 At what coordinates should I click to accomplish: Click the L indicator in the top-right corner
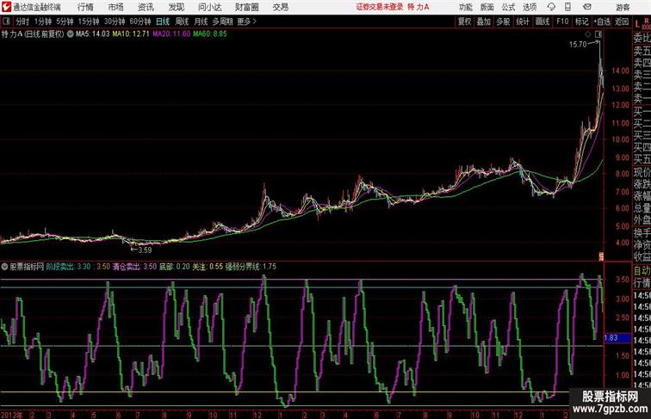[637, 25]
